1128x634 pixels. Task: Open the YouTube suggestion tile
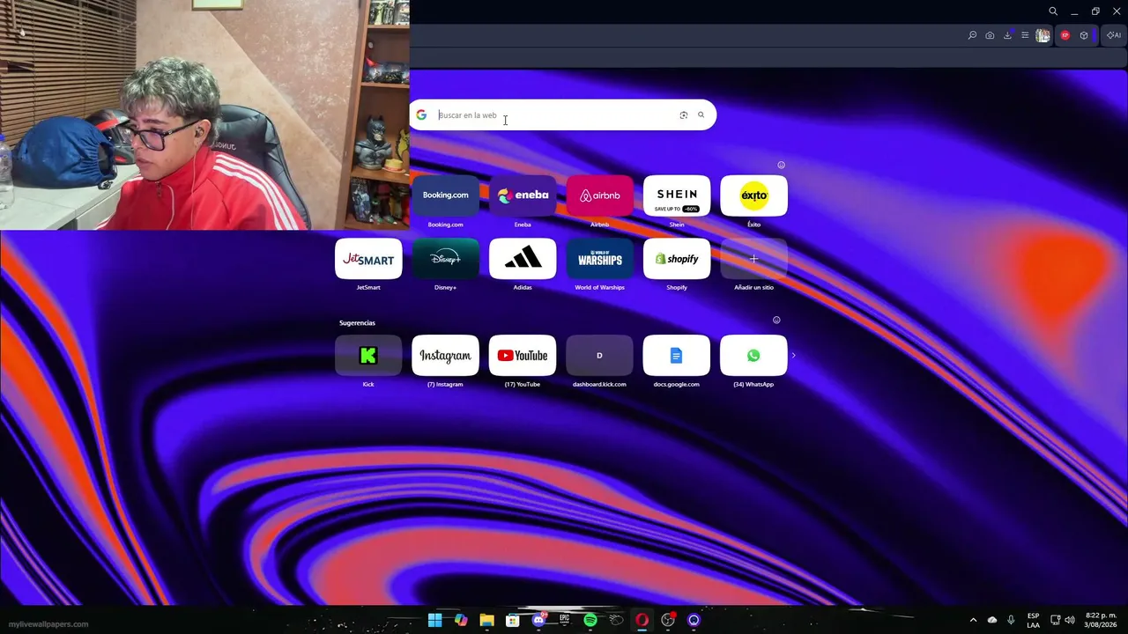coord(523,356)
